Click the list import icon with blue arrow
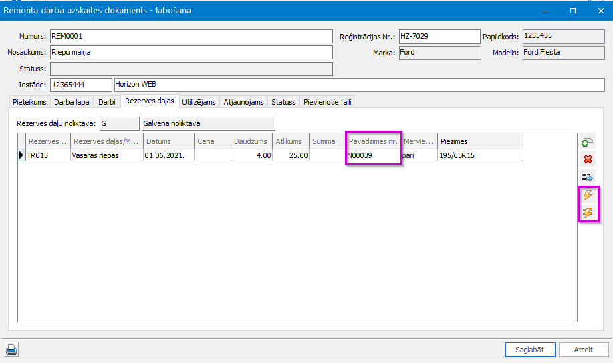 (x=587, y=177)
